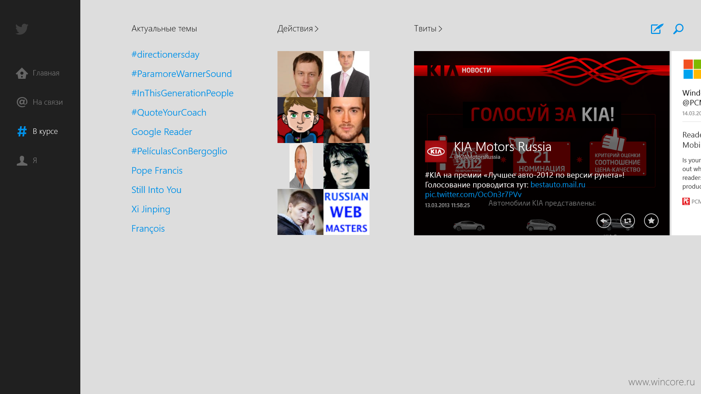Screen dimensions: 701x394
Task: Click the Твиты heading text
Action: (x=425, y=28)
